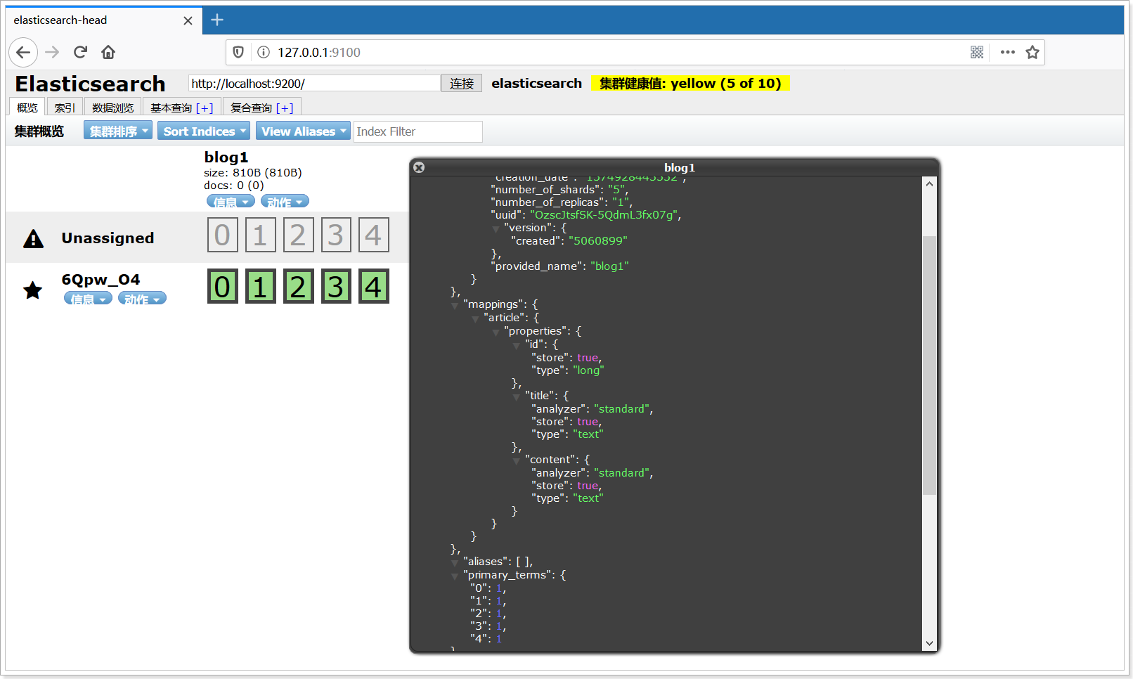Click the browser reload icon

click(80, 52)
